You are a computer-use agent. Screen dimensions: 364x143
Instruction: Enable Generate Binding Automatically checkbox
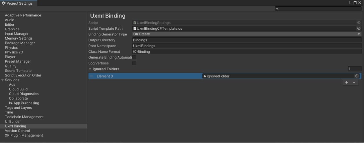tap(134, 57)
